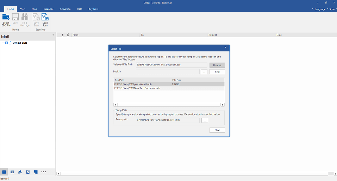Sort messages by Subject column
Image resolution: width=337 pixels, height=181 pixels.
tap(241, 35)
